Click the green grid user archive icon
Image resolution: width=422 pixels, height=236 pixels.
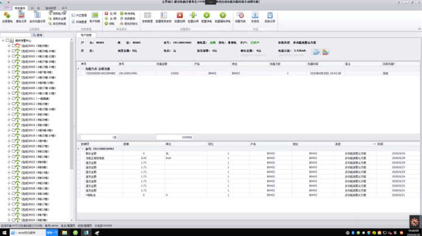95,15
